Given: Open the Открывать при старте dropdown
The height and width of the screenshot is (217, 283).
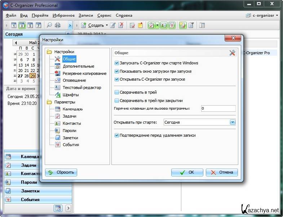Looking at the screenshot, I should click(232, 122).
